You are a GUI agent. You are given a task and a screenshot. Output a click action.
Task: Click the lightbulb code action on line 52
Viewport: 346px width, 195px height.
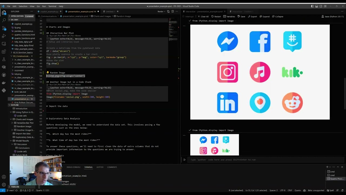[x=48, y=73]
